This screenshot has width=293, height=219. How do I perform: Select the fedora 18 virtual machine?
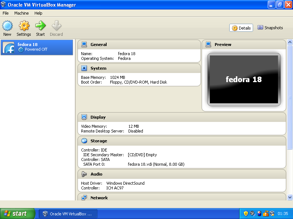37,47
